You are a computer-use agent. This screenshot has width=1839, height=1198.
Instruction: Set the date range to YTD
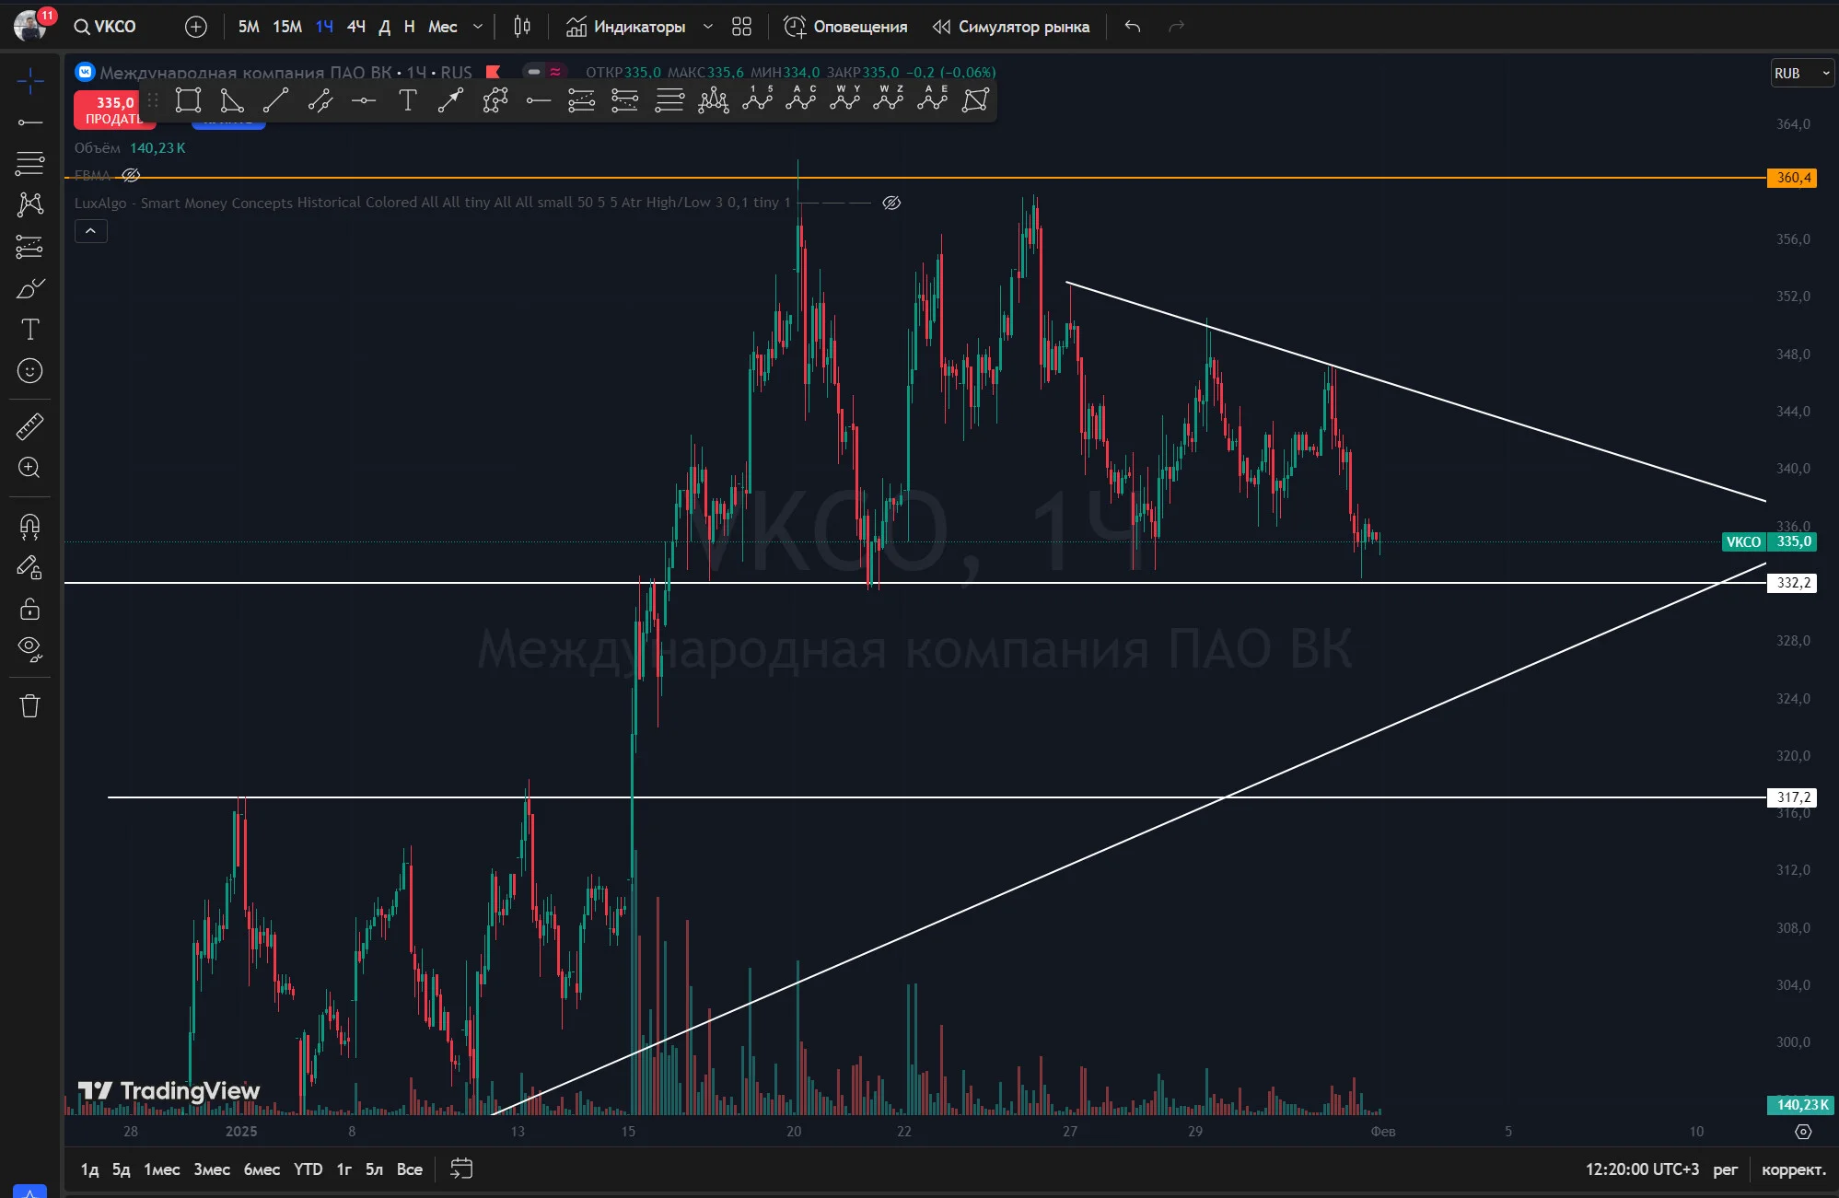click(x=308, y=1169)
